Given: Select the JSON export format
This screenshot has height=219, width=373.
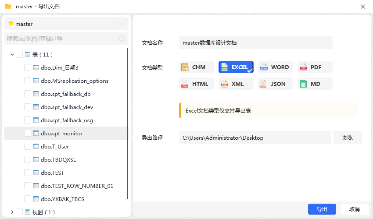Looking at the screenshot, I should coord(276,84).
